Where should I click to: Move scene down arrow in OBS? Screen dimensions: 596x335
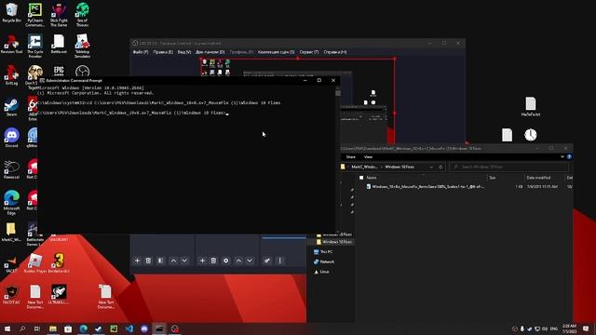point(184,261)
